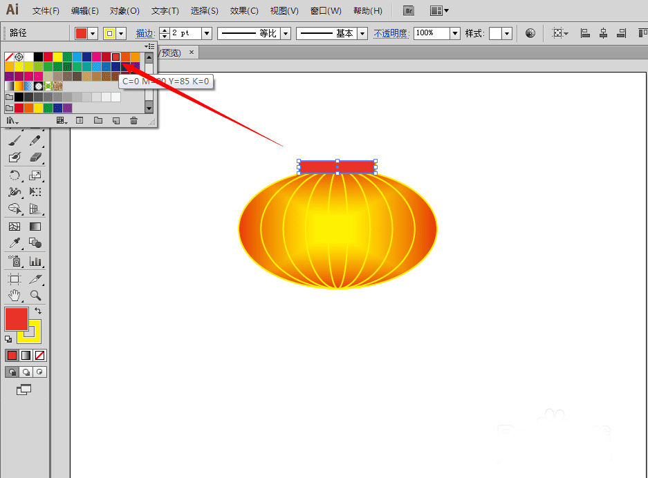Select the Blob Brush tool
Image resolution: width=648 pixels, height=478 pixels.
(x=15, y=157)
